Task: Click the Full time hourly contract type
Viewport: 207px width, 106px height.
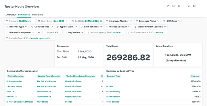Action: [x=113, y=91]
